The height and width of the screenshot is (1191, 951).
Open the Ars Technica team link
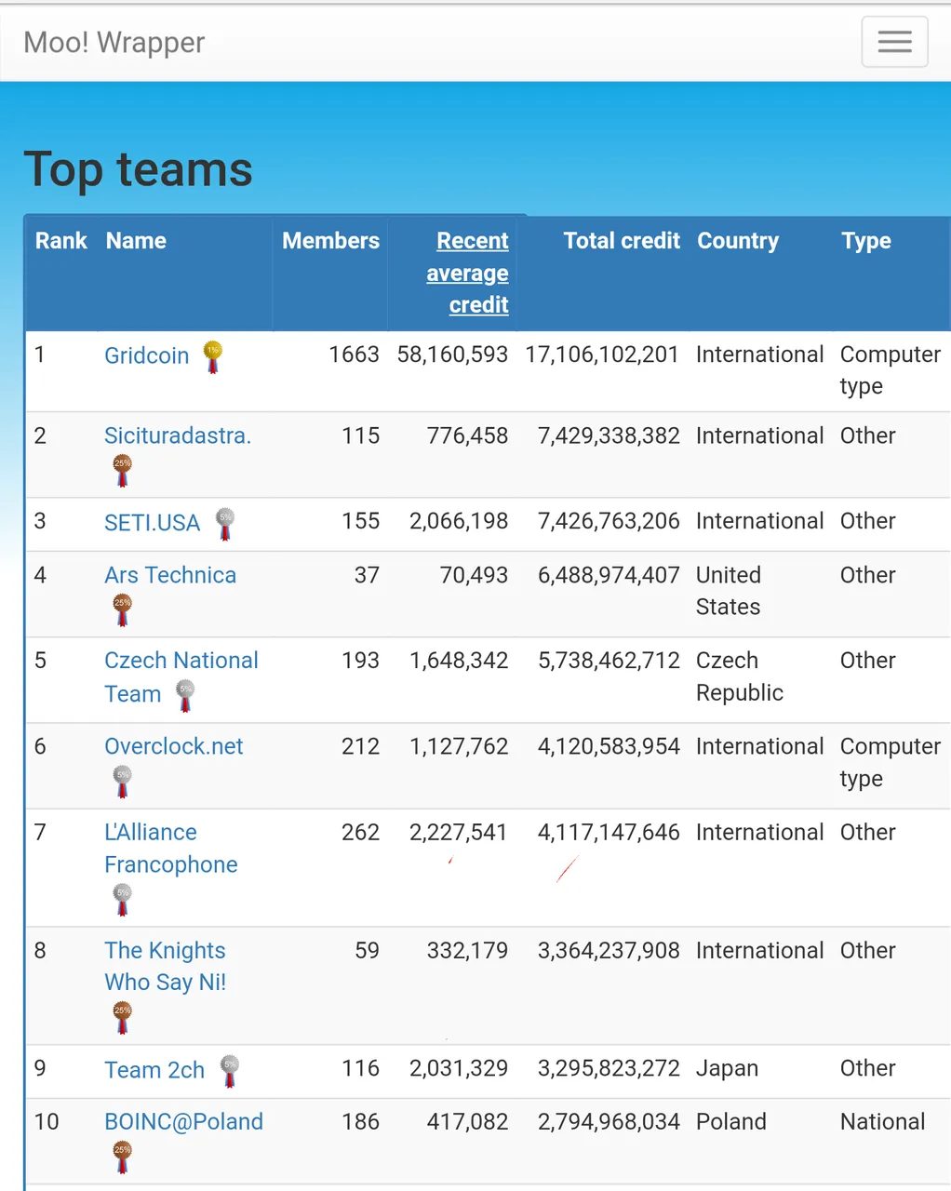point(170,575)
